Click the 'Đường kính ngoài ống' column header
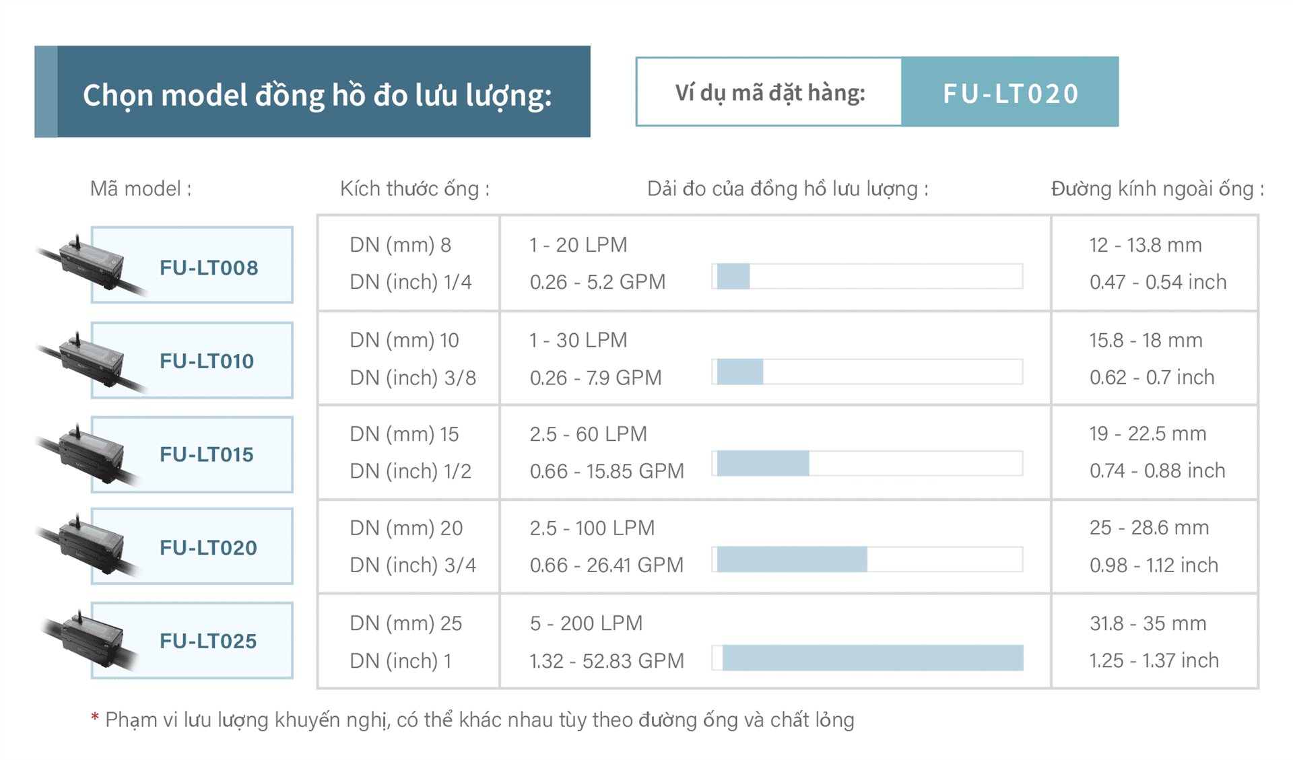Image resolution: width=1293 pixels, height=760 pixels. 1157,189
